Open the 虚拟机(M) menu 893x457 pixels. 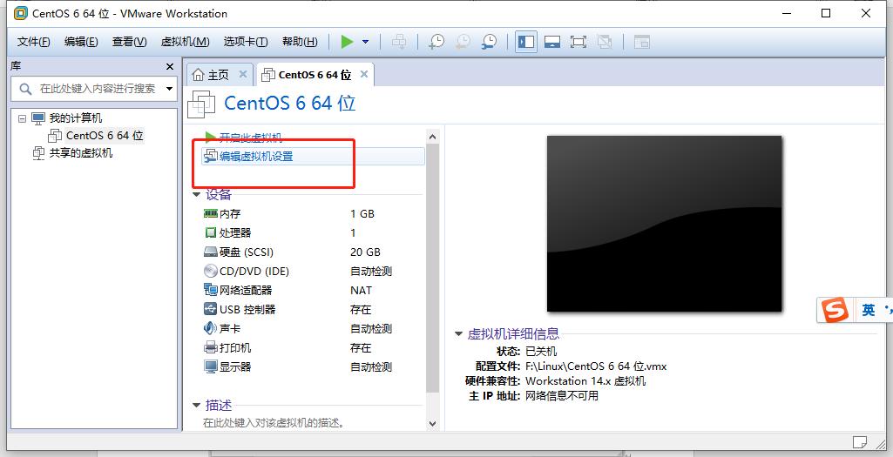click(x=185, y=42)
